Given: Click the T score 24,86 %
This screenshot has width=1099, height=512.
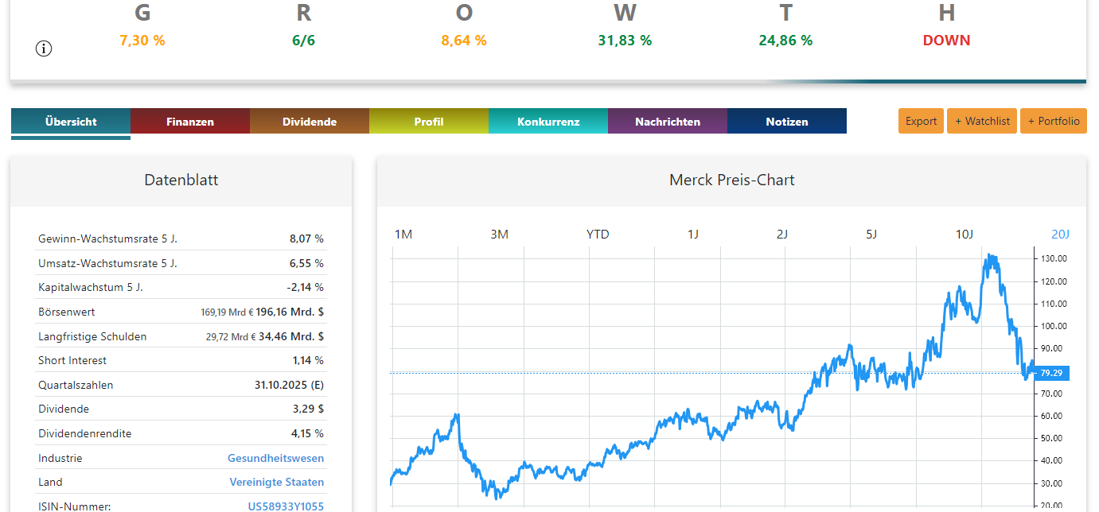Looking at the screenshot, I should pos(785,40).
